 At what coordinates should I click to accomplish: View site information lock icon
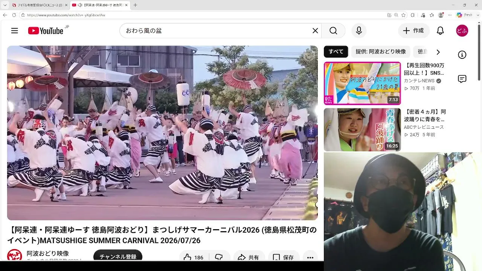click(x=23, y=15)
